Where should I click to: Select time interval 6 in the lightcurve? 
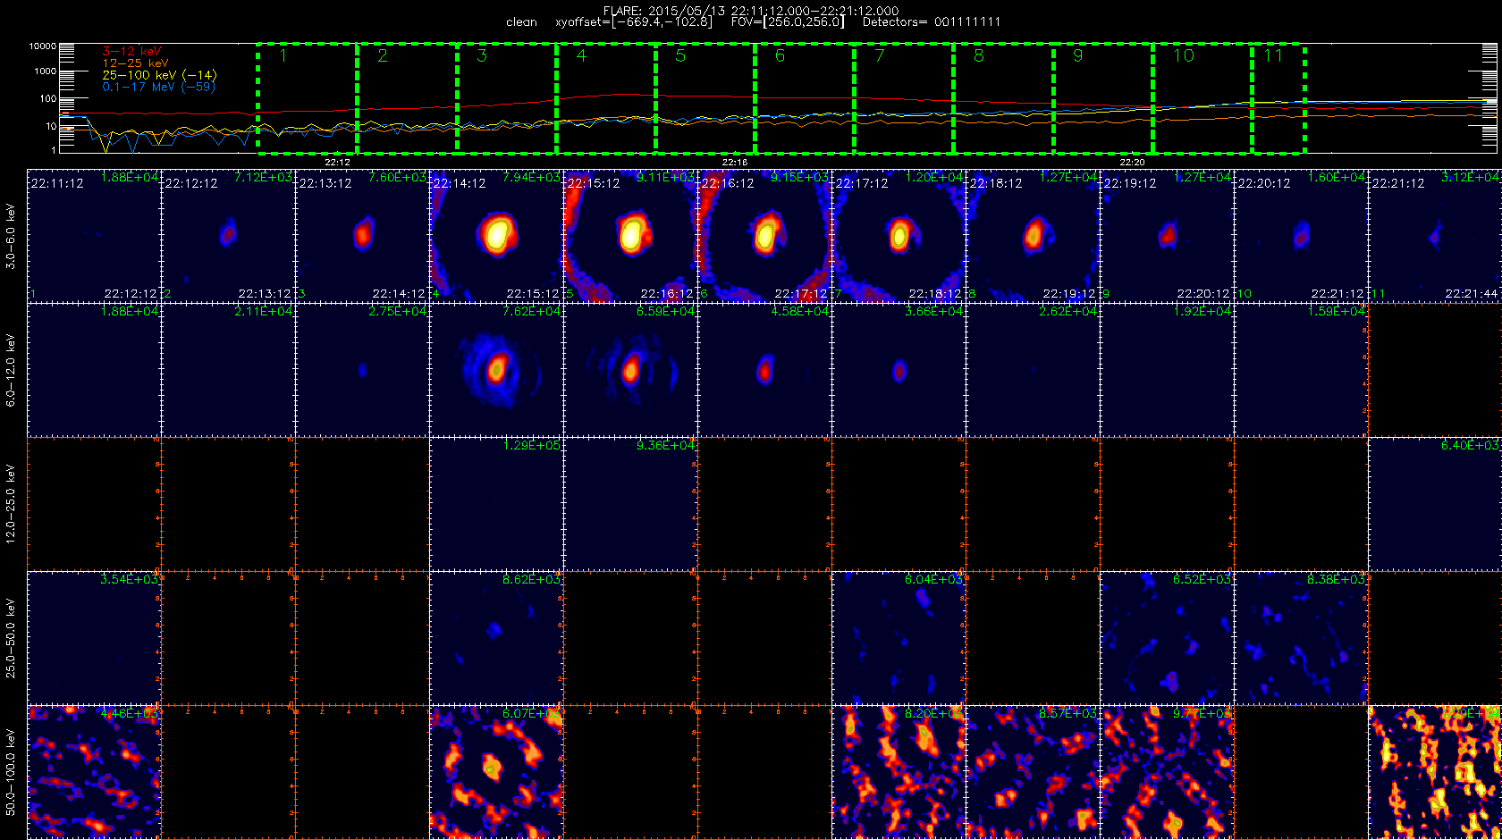pos(805,98)
